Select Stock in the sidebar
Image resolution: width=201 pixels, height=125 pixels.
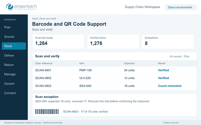tap(14, 46)
